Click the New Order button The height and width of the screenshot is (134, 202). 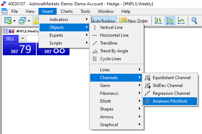click(134, 21)
